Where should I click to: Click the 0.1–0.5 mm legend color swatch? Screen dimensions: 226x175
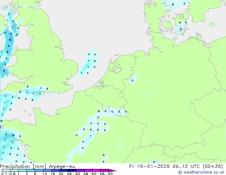click(x=6, y=170)
